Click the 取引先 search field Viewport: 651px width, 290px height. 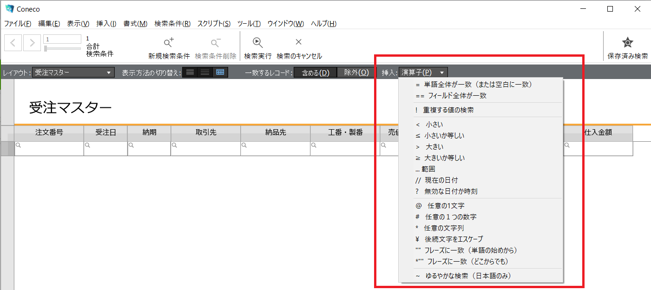tap(206, 149)
